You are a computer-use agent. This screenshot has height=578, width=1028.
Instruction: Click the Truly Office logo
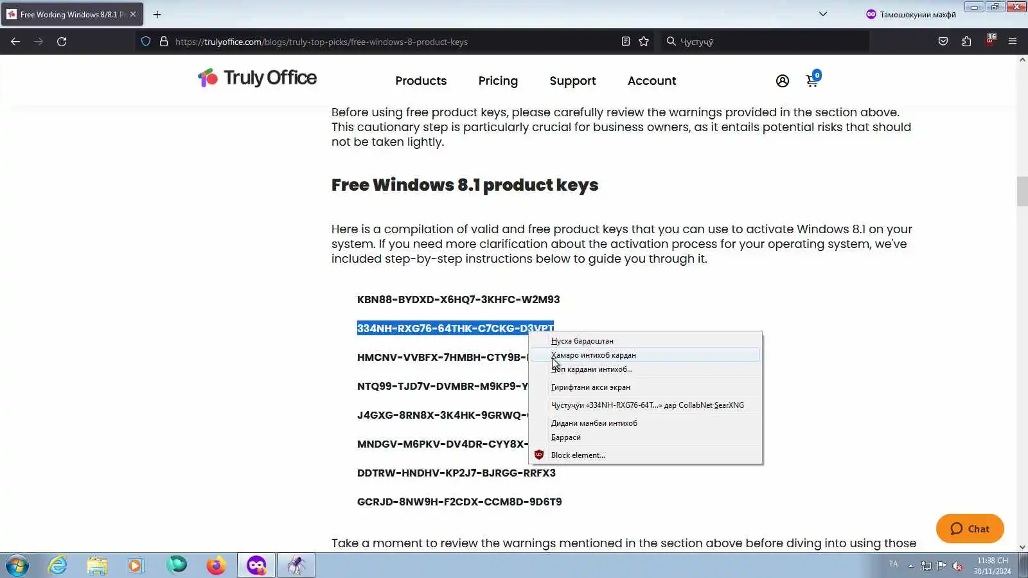(x=257, y=78)
